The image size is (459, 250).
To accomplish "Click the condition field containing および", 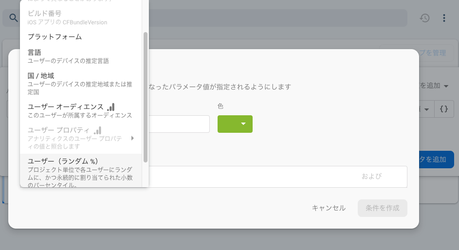I will tap(278, 177).
